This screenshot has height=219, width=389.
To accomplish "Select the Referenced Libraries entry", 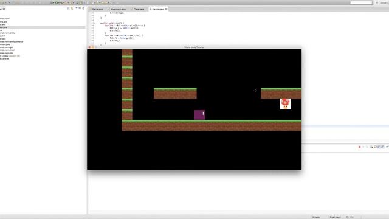I will click(4, 59).
